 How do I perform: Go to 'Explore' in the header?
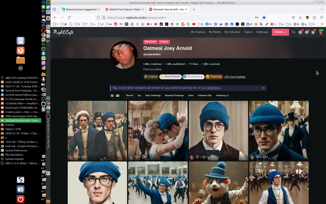coord(248,32)
